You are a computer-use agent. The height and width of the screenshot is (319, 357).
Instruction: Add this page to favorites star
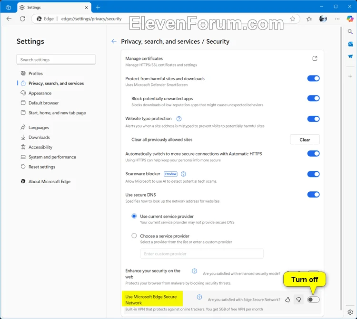pos(293,19)
